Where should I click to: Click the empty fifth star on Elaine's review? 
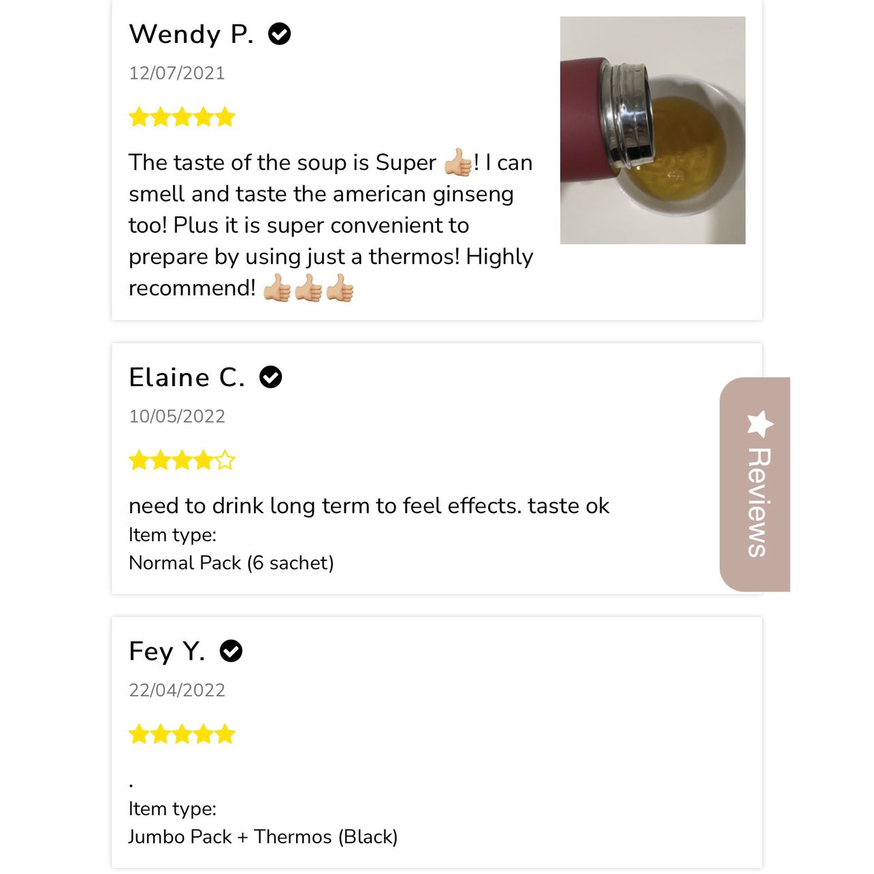coord(225,461)
